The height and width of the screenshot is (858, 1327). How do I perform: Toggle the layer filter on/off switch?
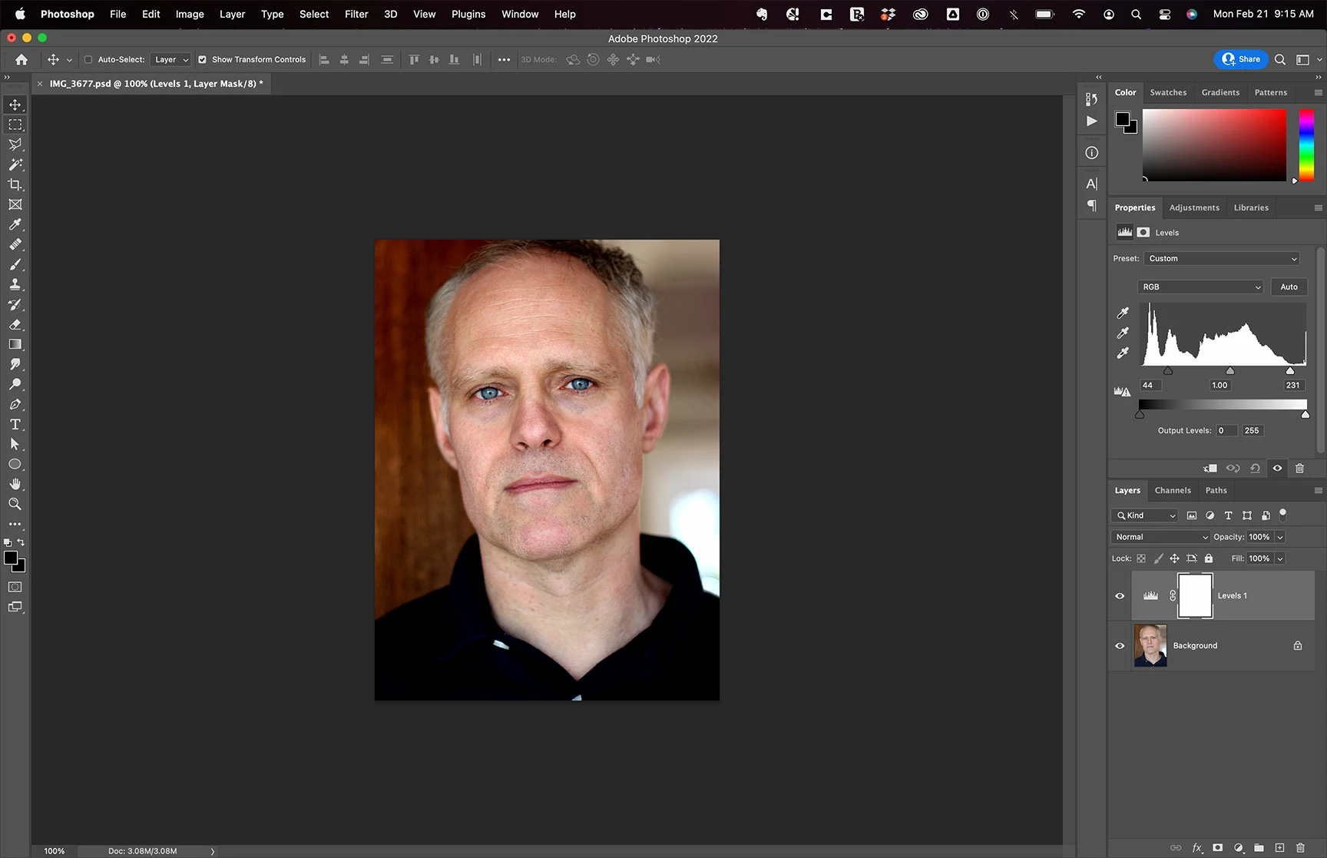1282,514
